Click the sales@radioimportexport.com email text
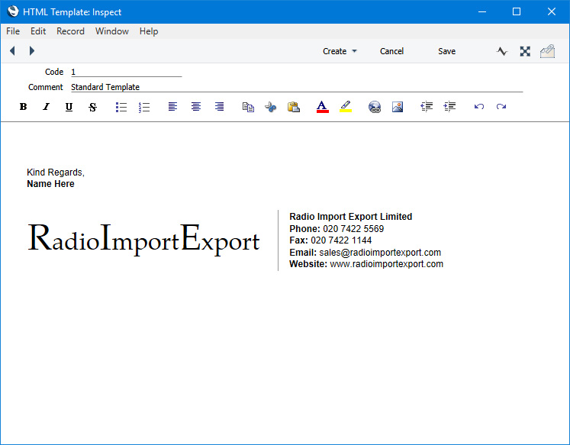The width and height of the screenshot is (570, 445). pos(380,253)
